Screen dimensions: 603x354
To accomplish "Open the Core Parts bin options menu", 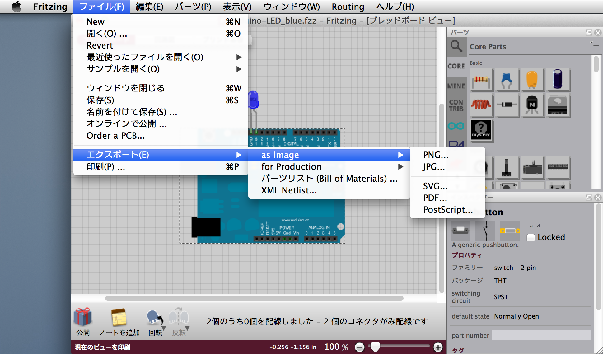I will [594, 44].
